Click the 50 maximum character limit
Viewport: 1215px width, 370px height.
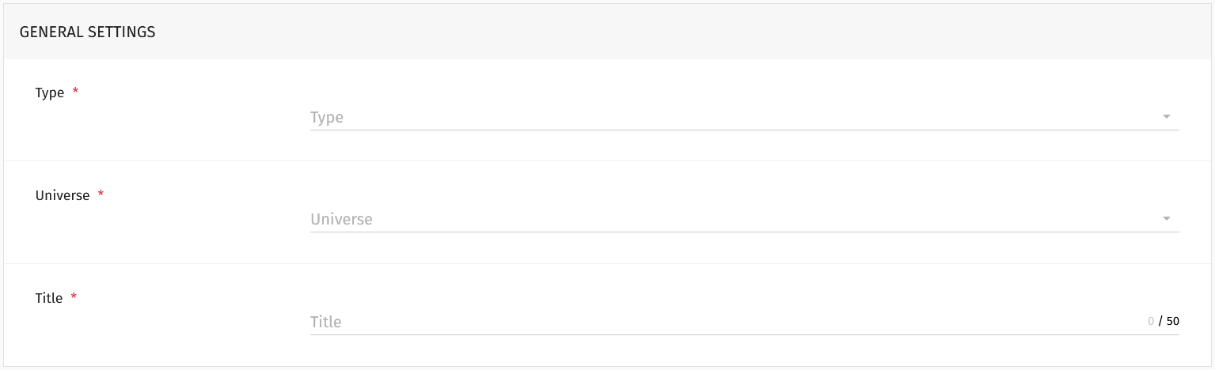point(1173,322)
